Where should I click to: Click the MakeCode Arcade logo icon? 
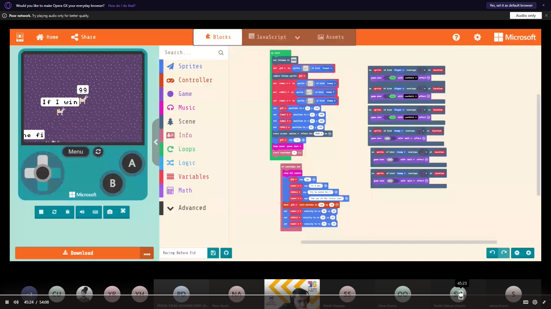(20, 37)
